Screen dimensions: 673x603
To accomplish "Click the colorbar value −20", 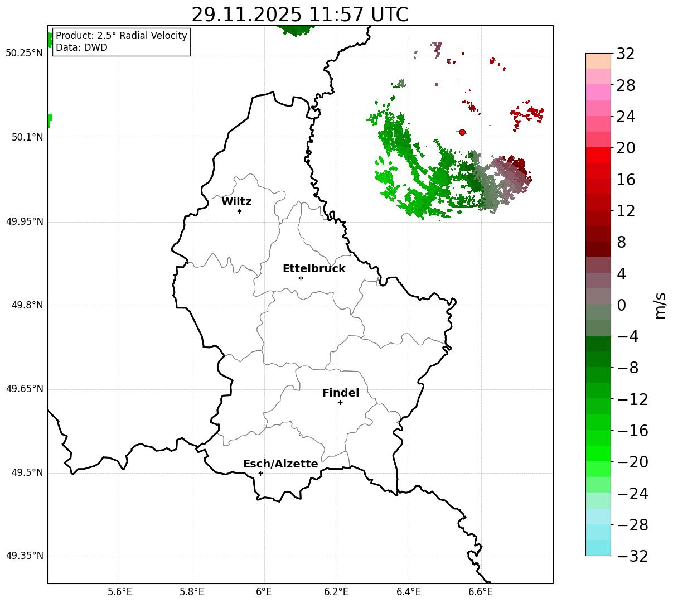I will [632, 462].
